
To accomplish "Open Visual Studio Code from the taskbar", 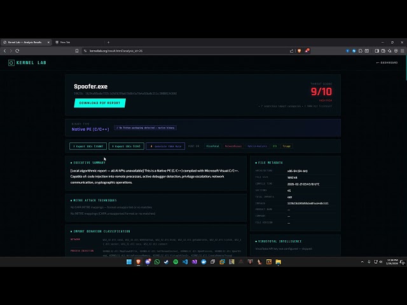I will (185, 262).
